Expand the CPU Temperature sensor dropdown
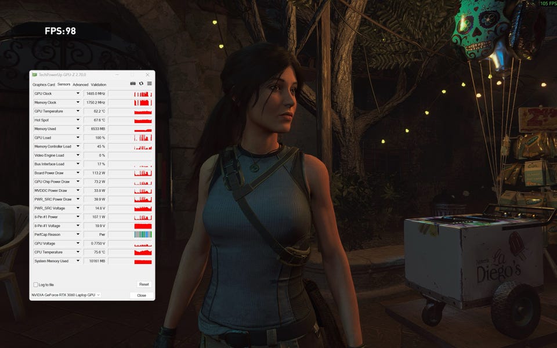The image size is (557, 348). click(78, 252)
